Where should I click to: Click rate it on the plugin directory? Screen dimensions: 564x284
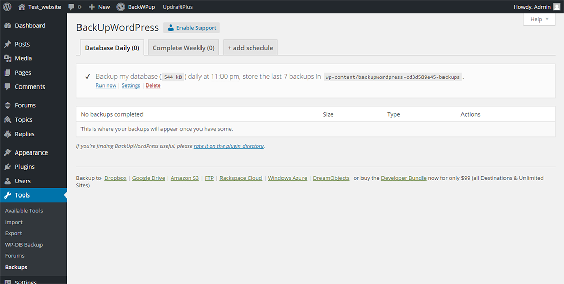tap(229, 146)
